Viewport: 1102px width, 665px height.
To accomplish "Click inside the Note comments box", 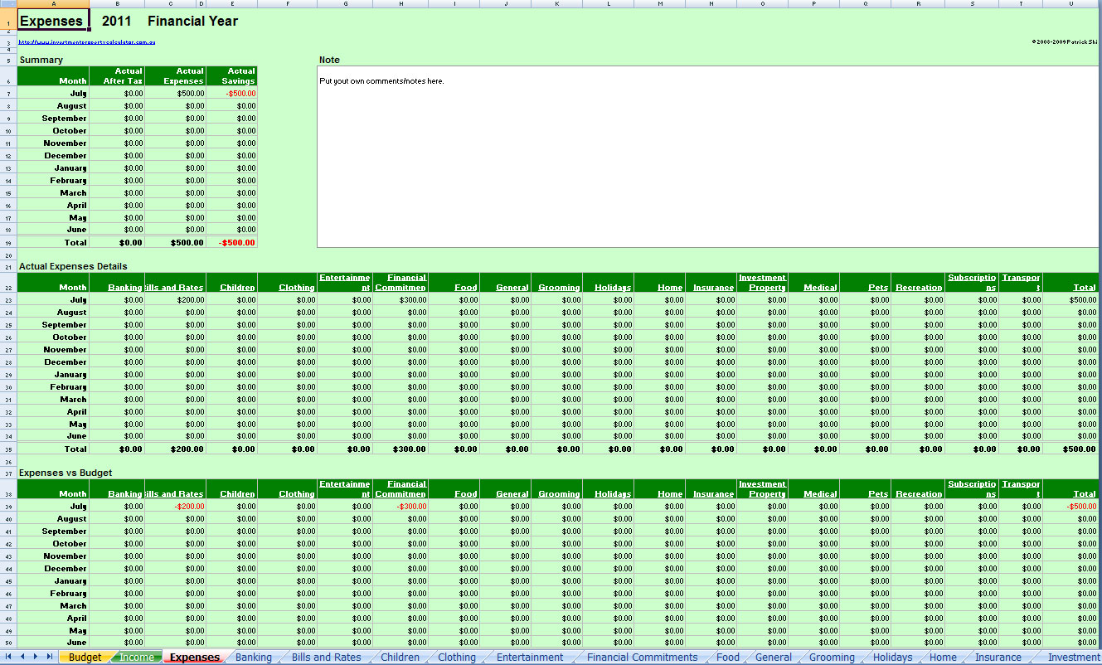I will (x=709, y=156).
